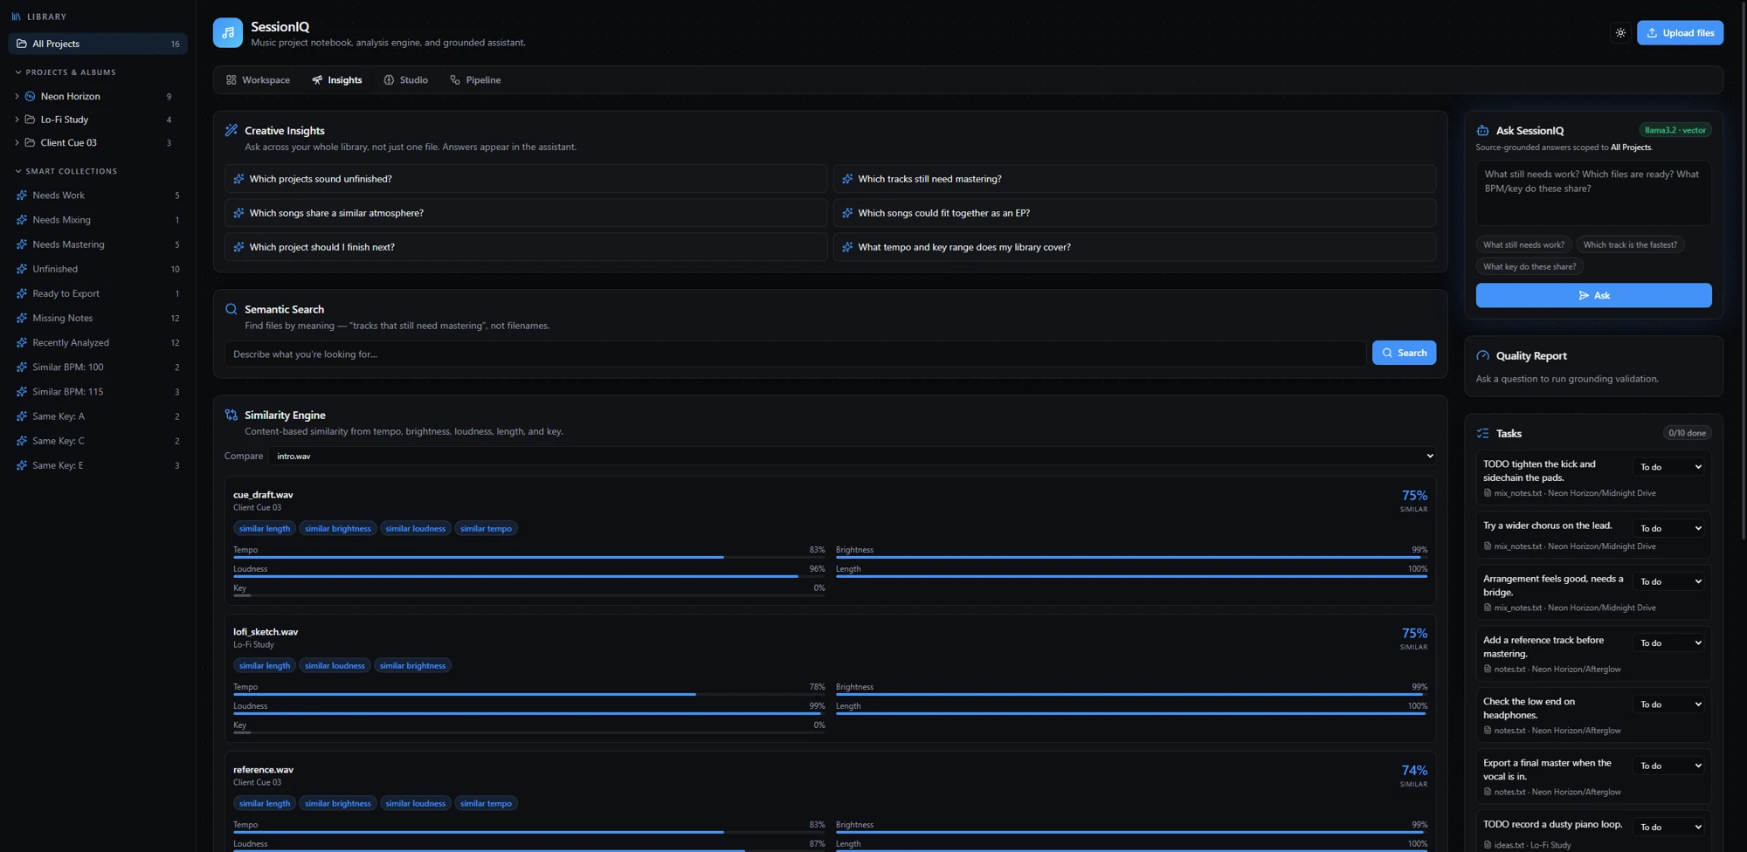Select All Projects folder icon in library
Viewport: 1747px width, 852px height.
coord(22,44)
